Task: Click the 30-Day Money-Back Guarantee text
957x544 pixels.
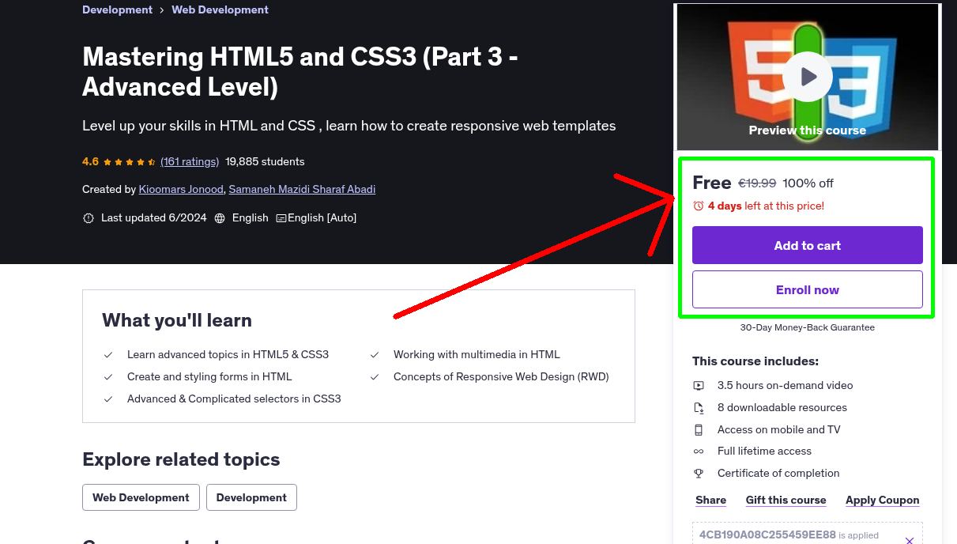Action: click(808, 327)
